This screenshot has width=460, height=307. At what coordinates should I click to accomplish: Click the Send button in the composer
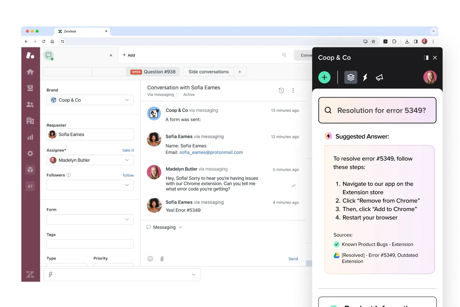pyautogui.click(x=293, y=259)
